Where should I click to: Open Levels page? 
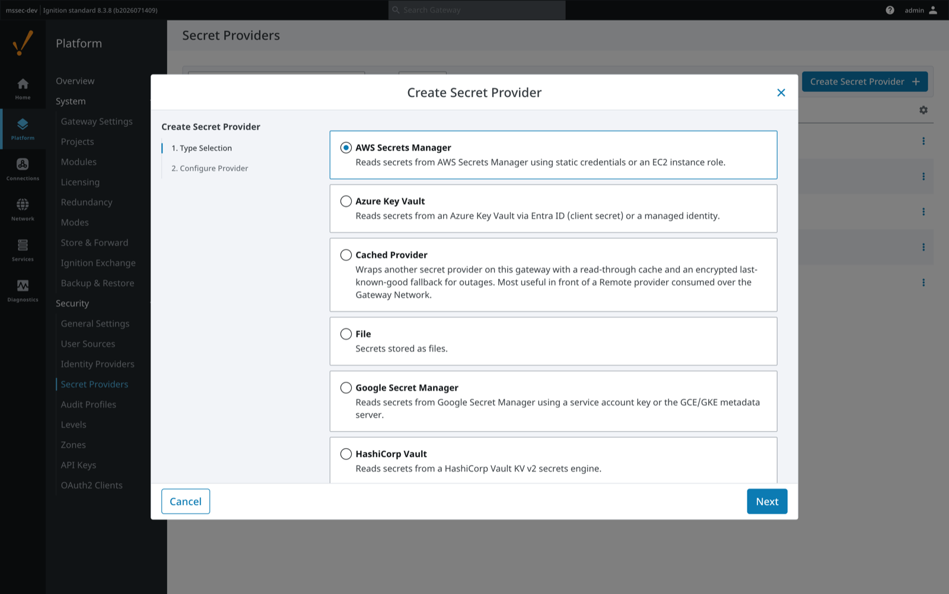click(74, 424)
